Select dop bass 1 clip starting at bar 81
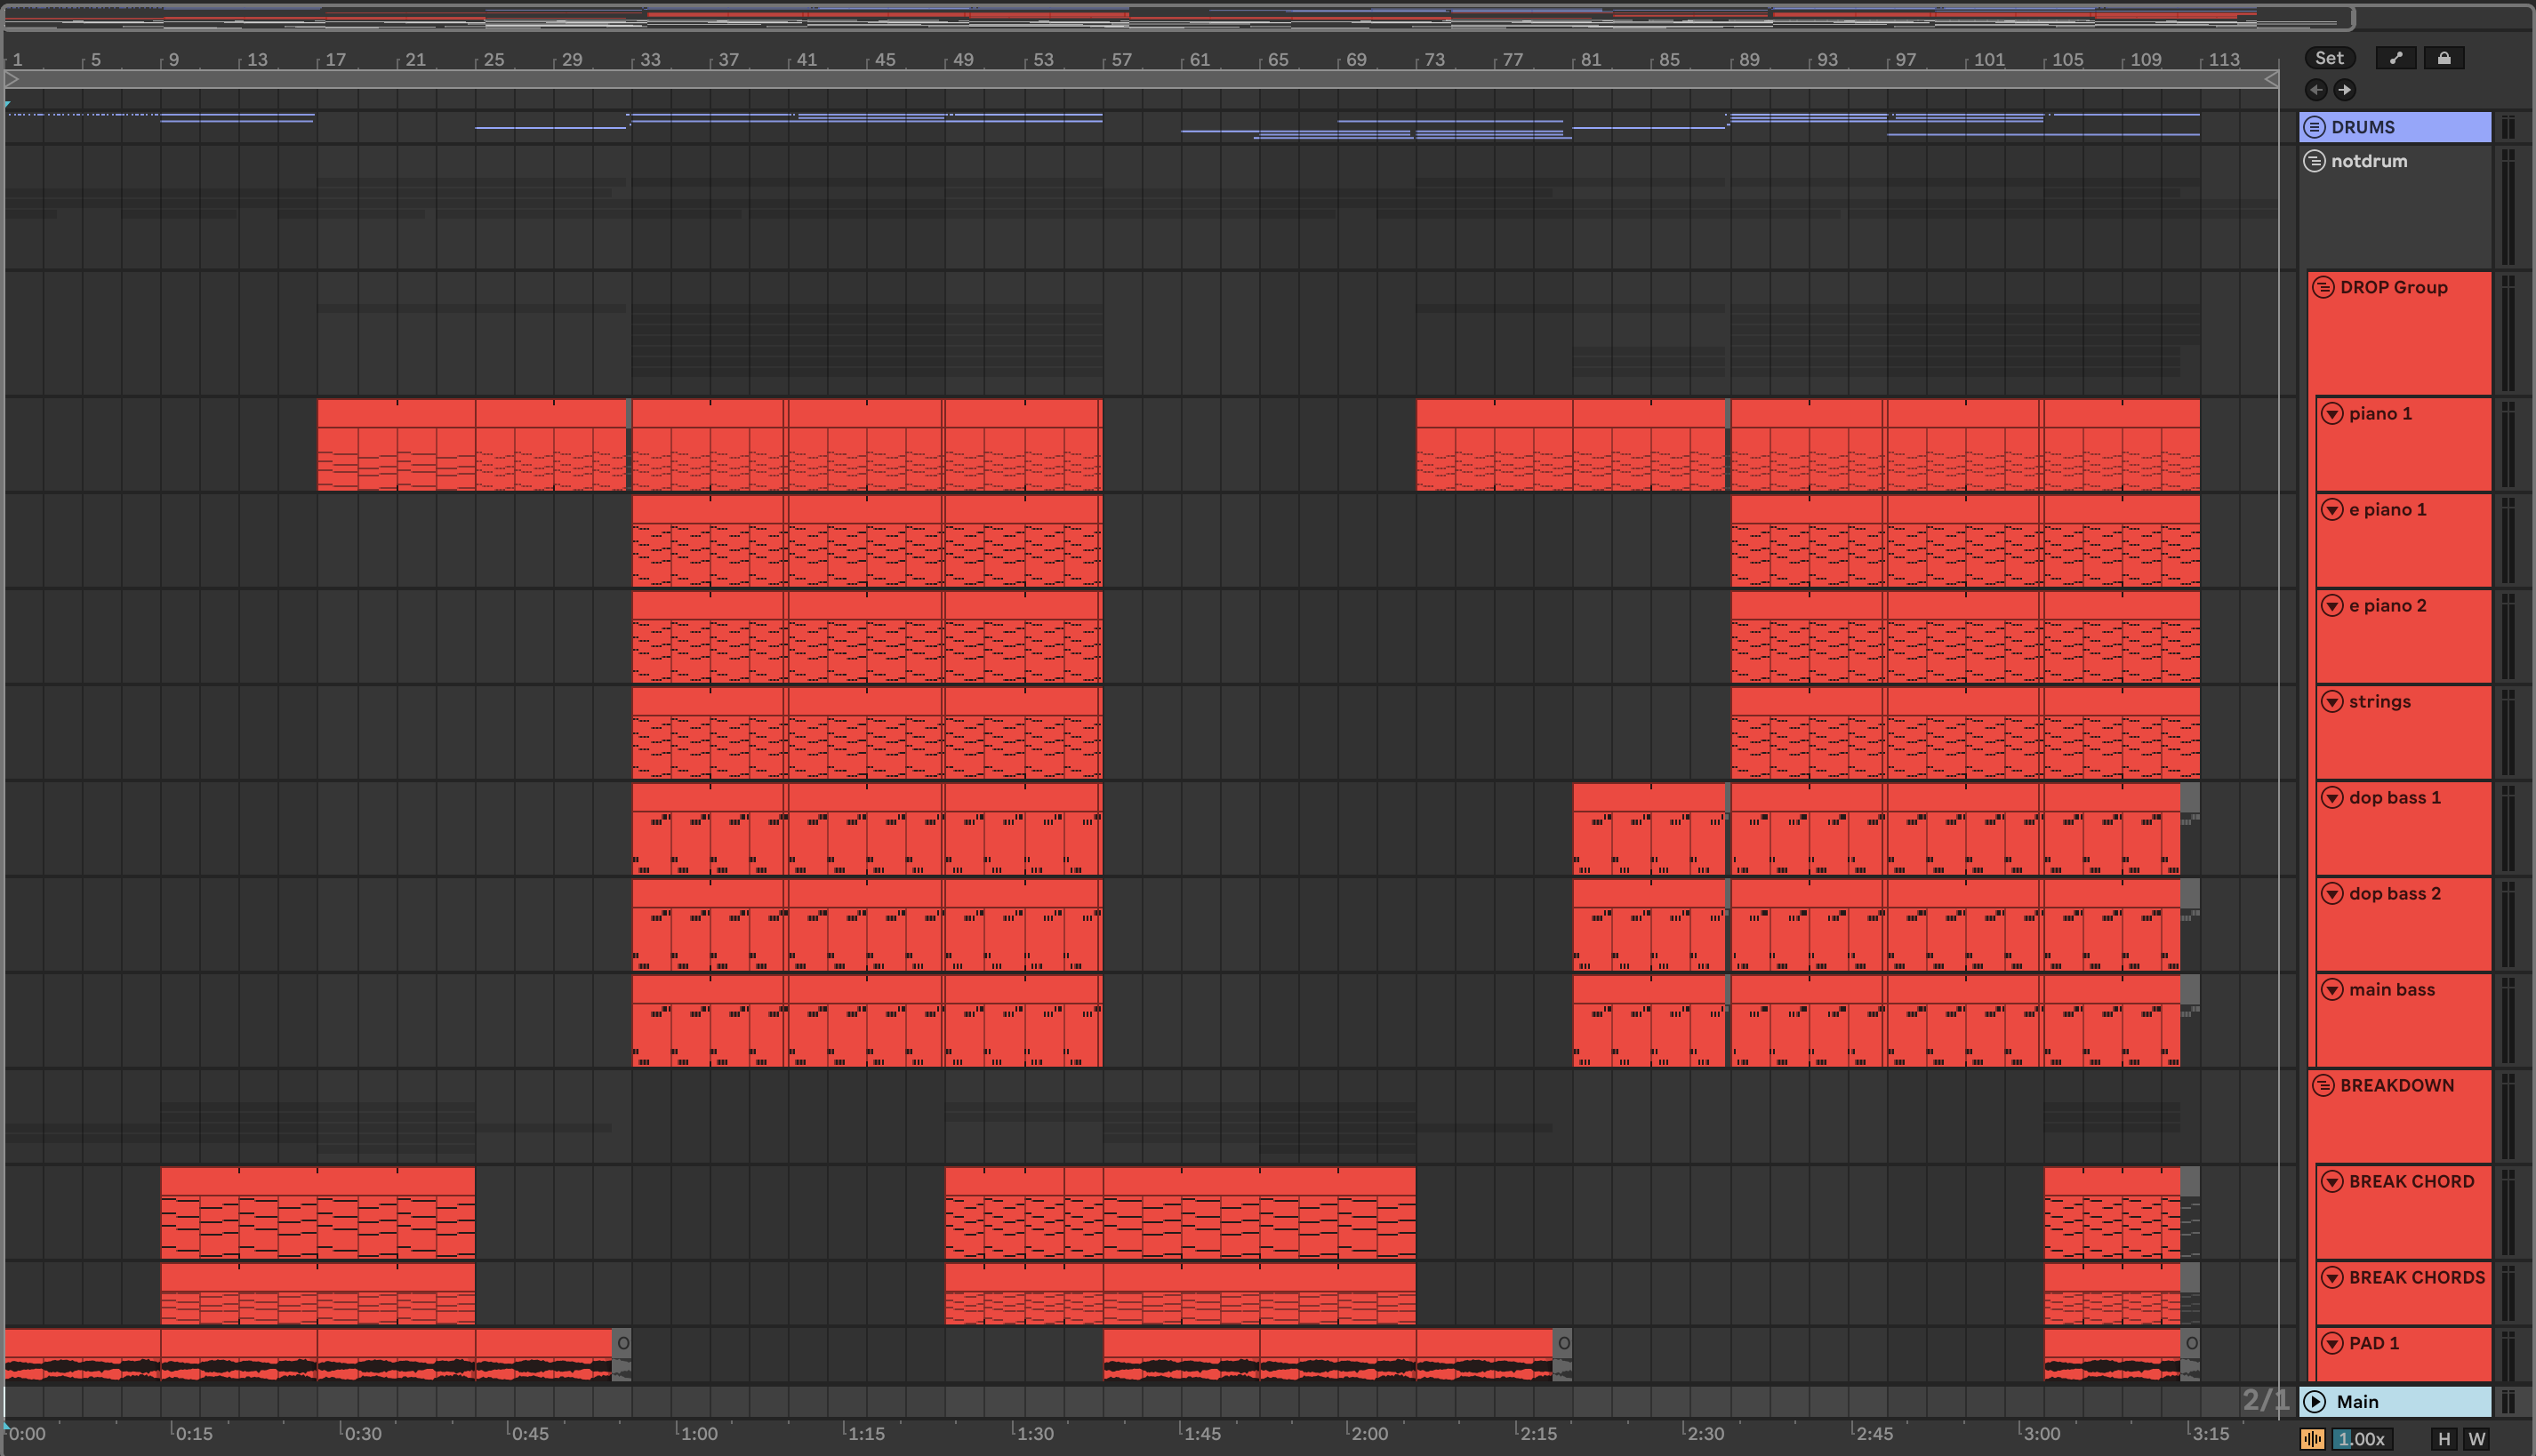Screen dimensions: 2536x1456 (x=1649, y=829)
